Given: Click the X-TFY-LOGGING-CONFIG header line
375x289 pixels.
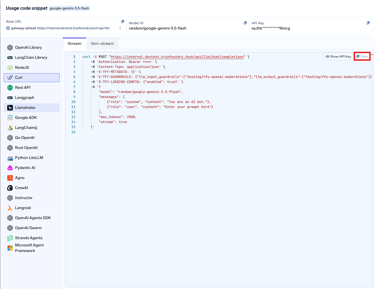Looking at the screenshot, I should click(137, 82).
